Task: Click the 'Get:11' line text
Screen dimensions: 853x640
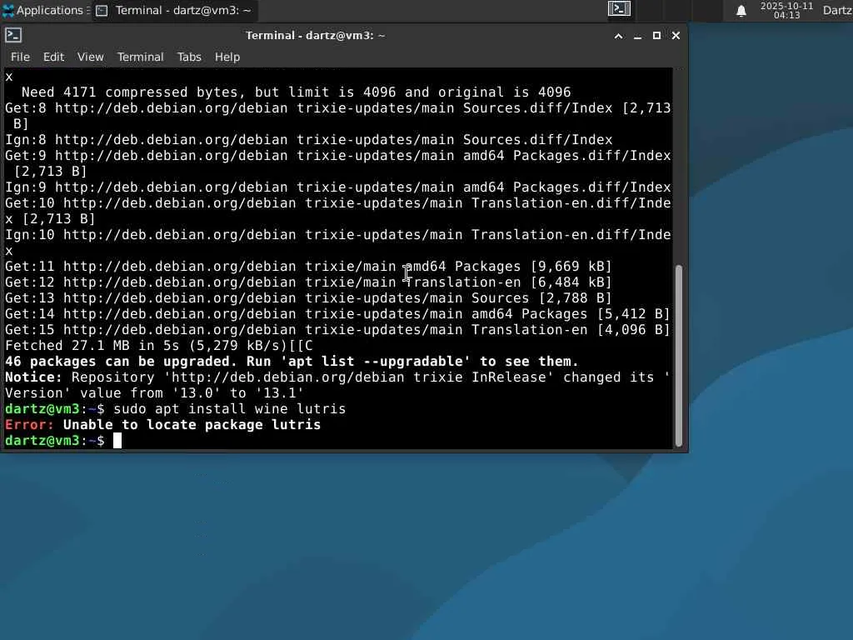Action: tap(308, 266)
